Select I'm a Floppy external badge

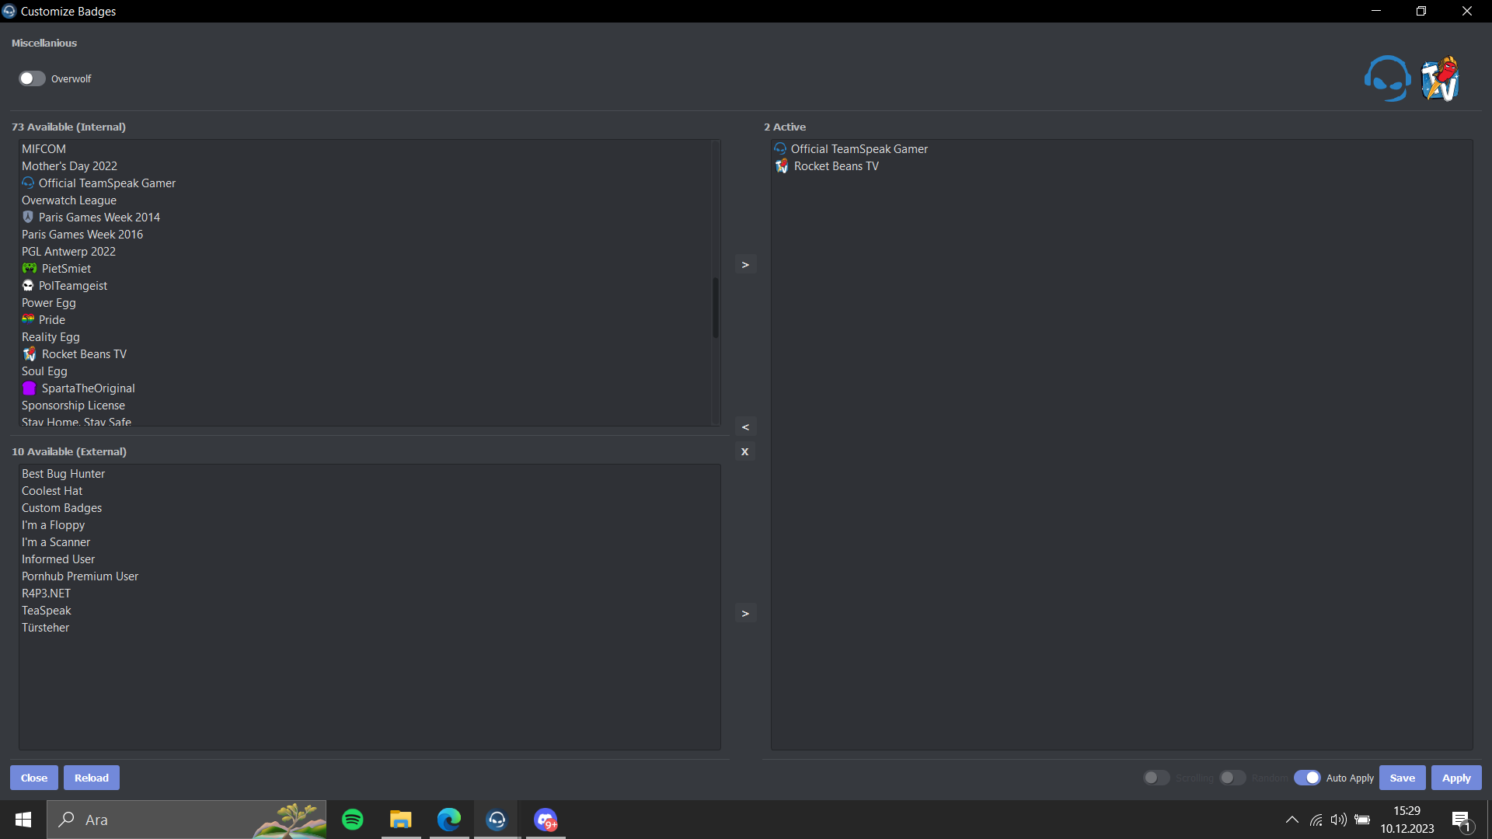coord(53,524)
